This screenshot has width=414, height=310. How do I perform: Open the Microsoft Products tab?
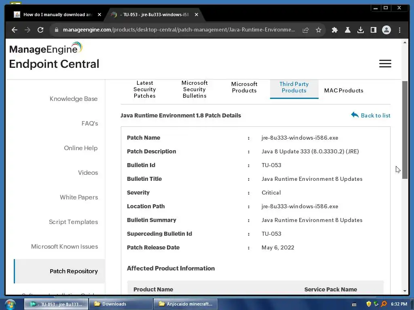tap(244, 87)
